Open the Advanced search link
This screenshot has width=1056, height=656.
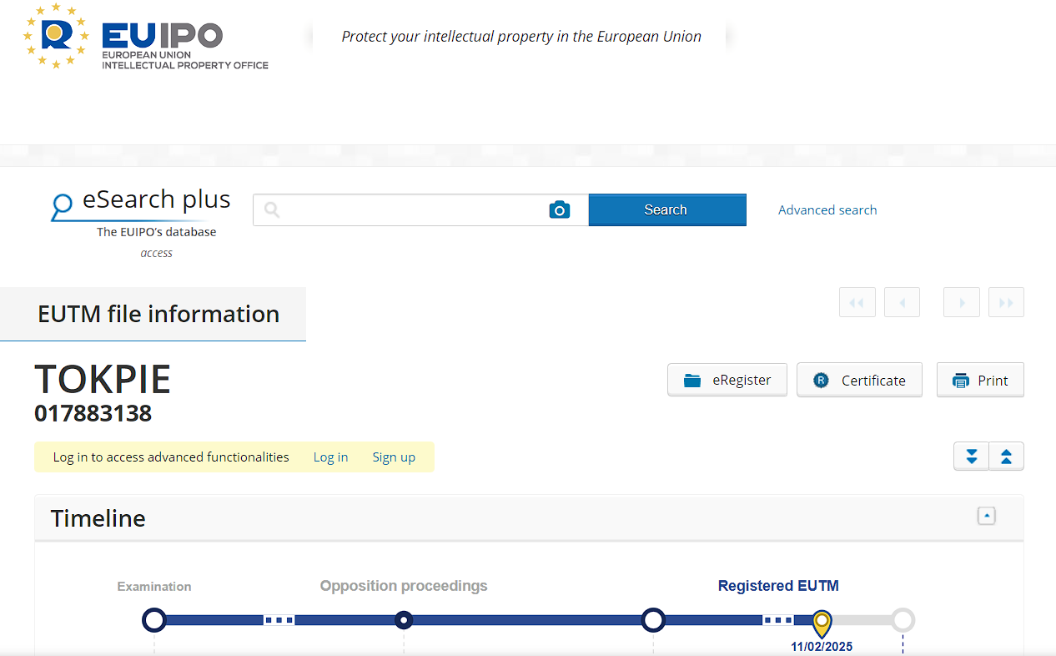[827, 210]
